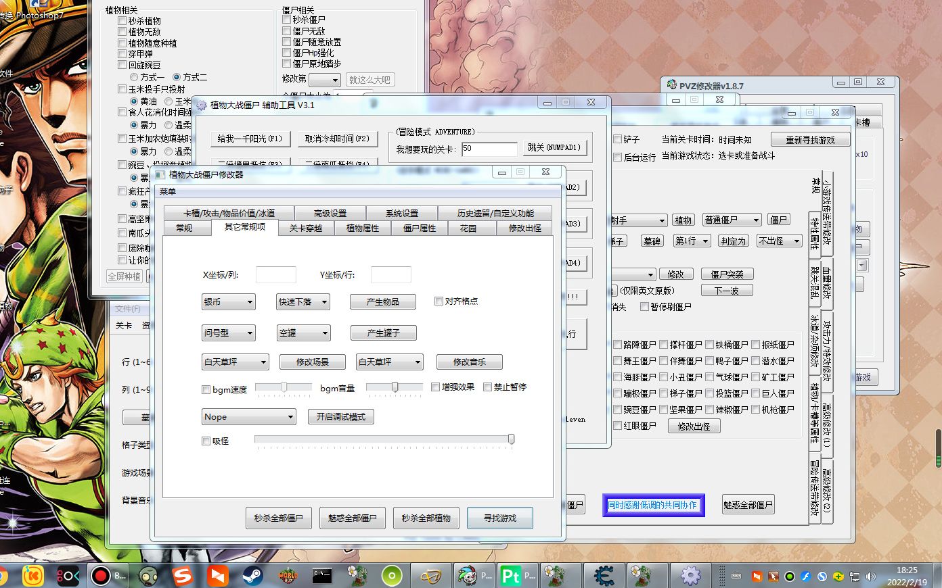Click the 开启调试模式 button
This screenshot has width=942, height=588.
coord(341,417)
